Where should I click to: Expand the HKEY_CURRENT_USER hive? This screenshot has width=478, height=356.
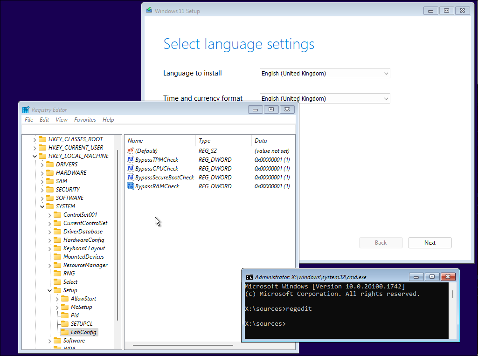point(35,148)
